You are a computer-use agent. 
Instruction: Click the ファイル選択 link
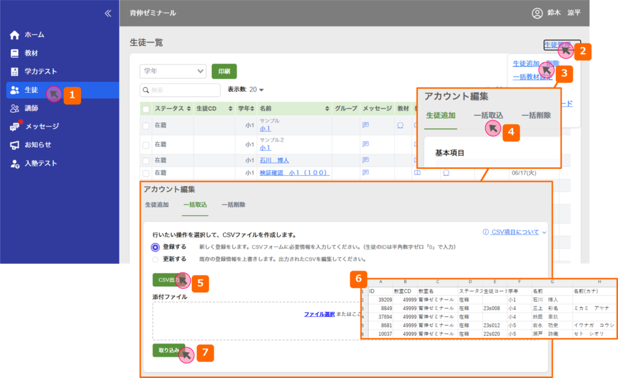pos(319,315)
